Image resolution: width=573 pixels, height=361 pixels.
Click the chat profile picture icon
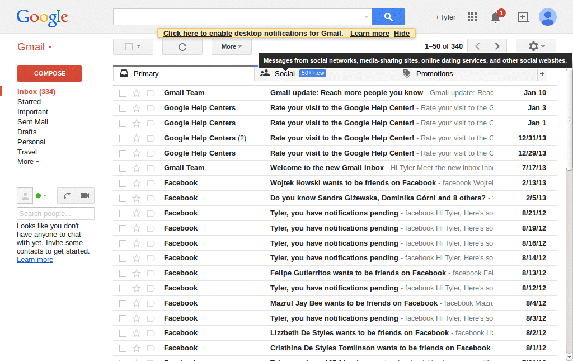click(25, 196)
